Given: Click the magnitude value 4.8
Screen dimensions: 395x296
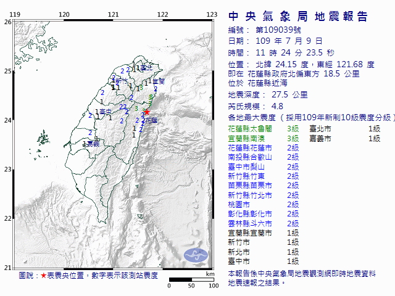Looking at the screenshot, I should tap(277, 107).
